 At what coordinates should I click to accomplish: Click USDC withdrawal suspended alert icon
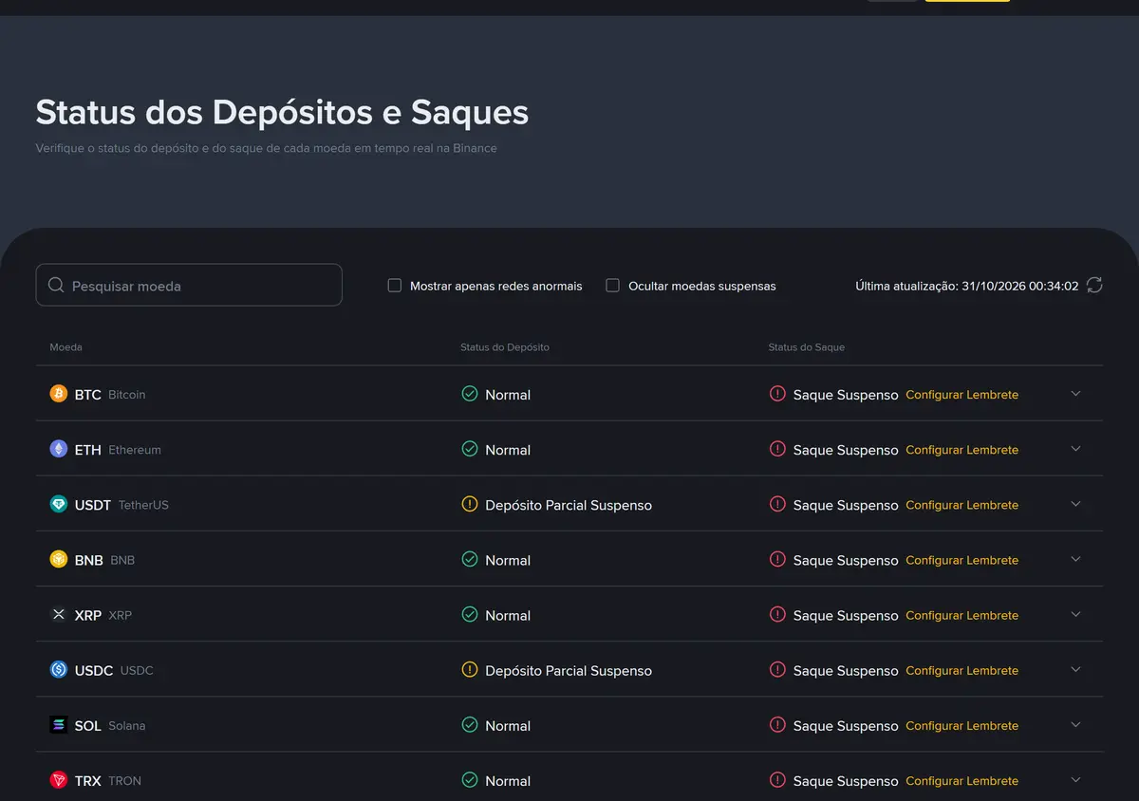777,669
